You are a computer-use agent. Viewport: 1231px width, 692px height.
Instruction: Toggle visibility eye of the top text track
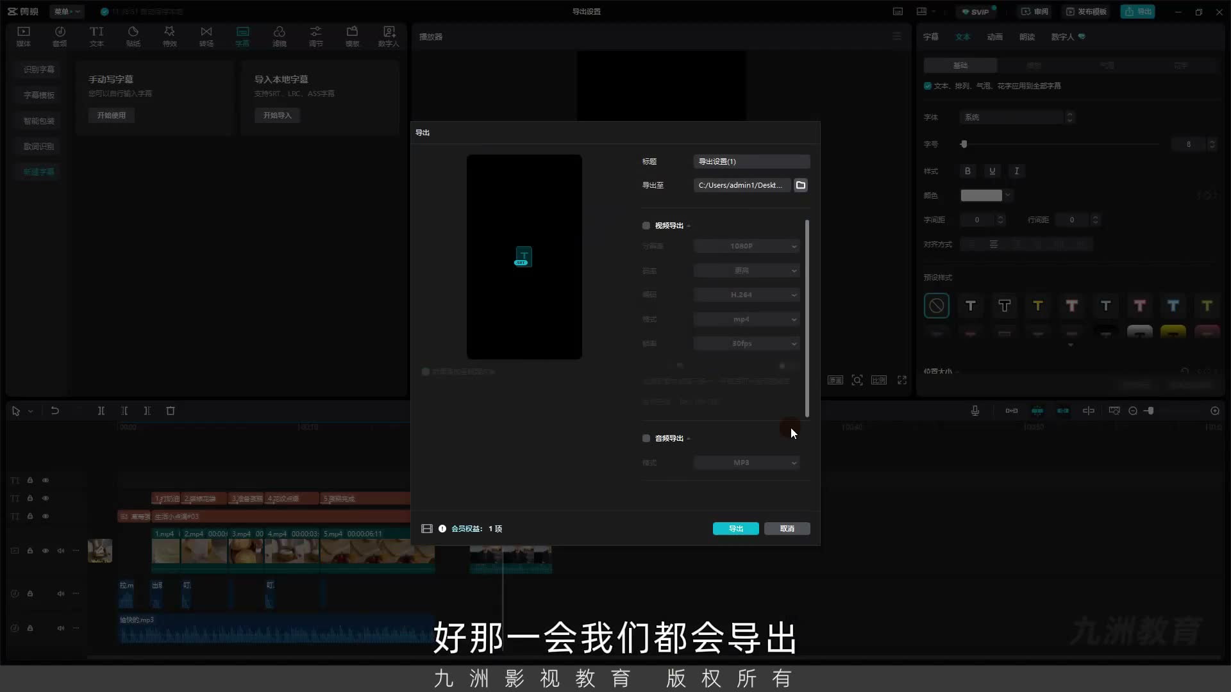click(46, 480)
